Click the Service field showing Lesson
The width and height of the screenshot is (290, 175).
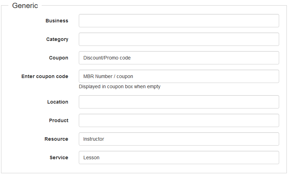coord(179,157)
